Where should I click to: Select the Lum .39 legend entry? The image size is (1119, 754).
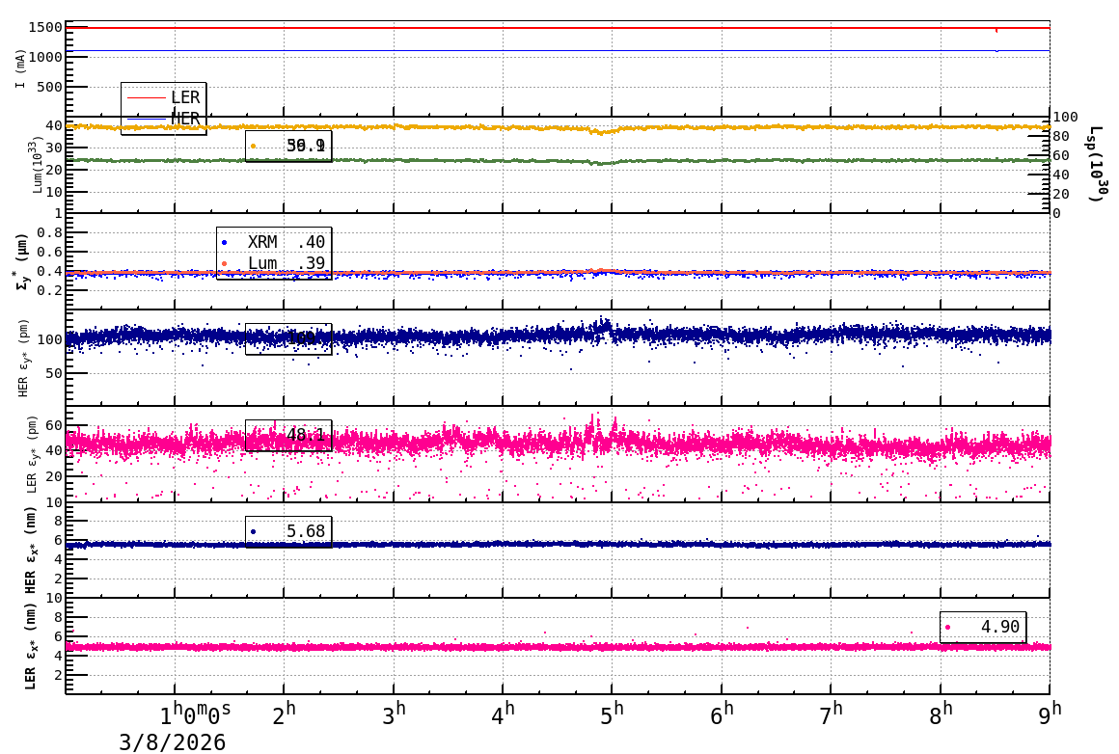point(274,263)
